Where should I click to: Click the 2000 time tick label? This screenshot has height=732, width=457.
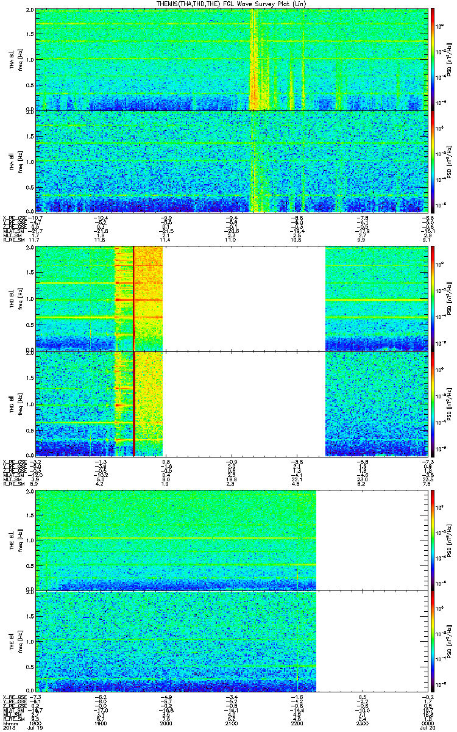[166, 724]
